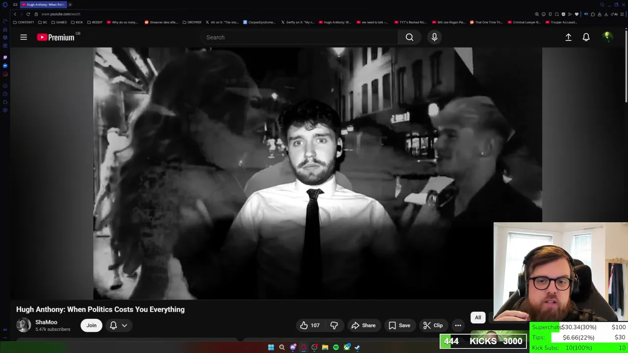Open the browser AI assistant icon
Viewport: 628px width, 353px height.
(x=614, y=14)
